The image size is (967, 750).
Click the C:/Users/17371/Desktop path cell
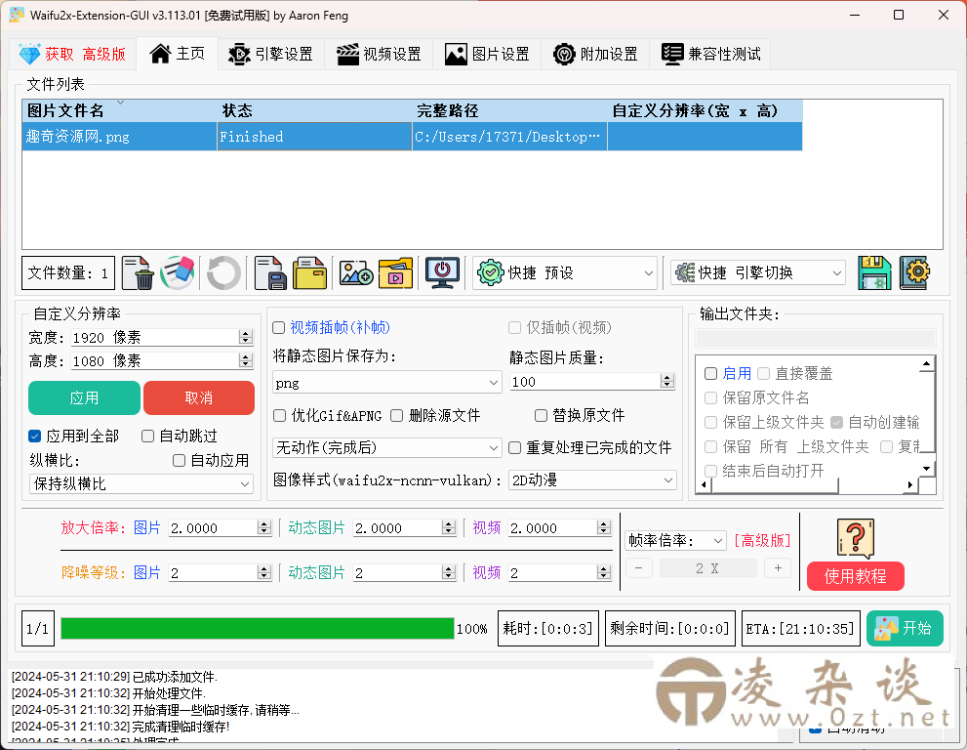509,137
